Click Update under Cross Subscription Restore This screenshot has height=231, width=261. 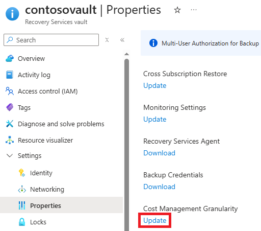pyautogui.click(x=154, y=85)
